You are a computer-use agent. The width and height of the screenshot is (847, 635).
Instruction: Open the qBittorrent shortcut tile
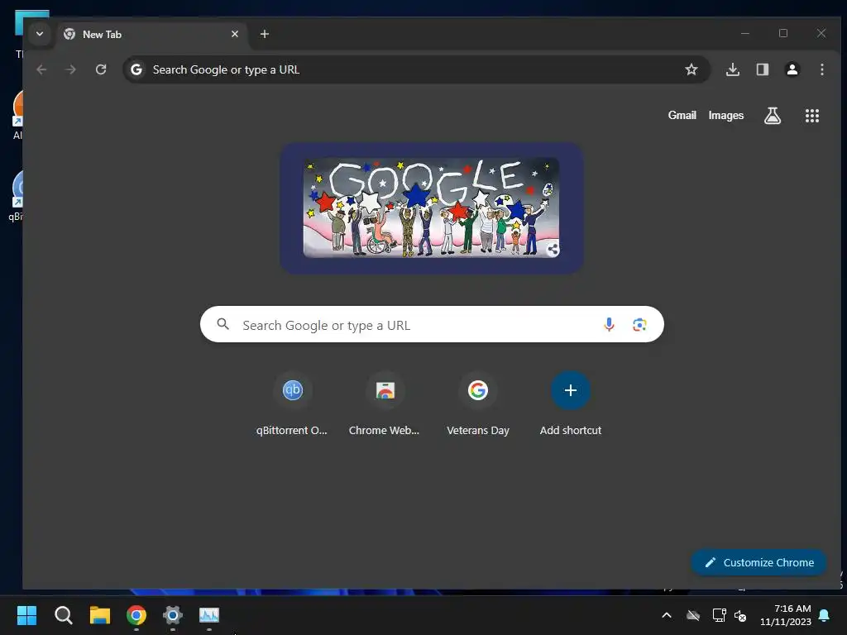coord(292,403)
